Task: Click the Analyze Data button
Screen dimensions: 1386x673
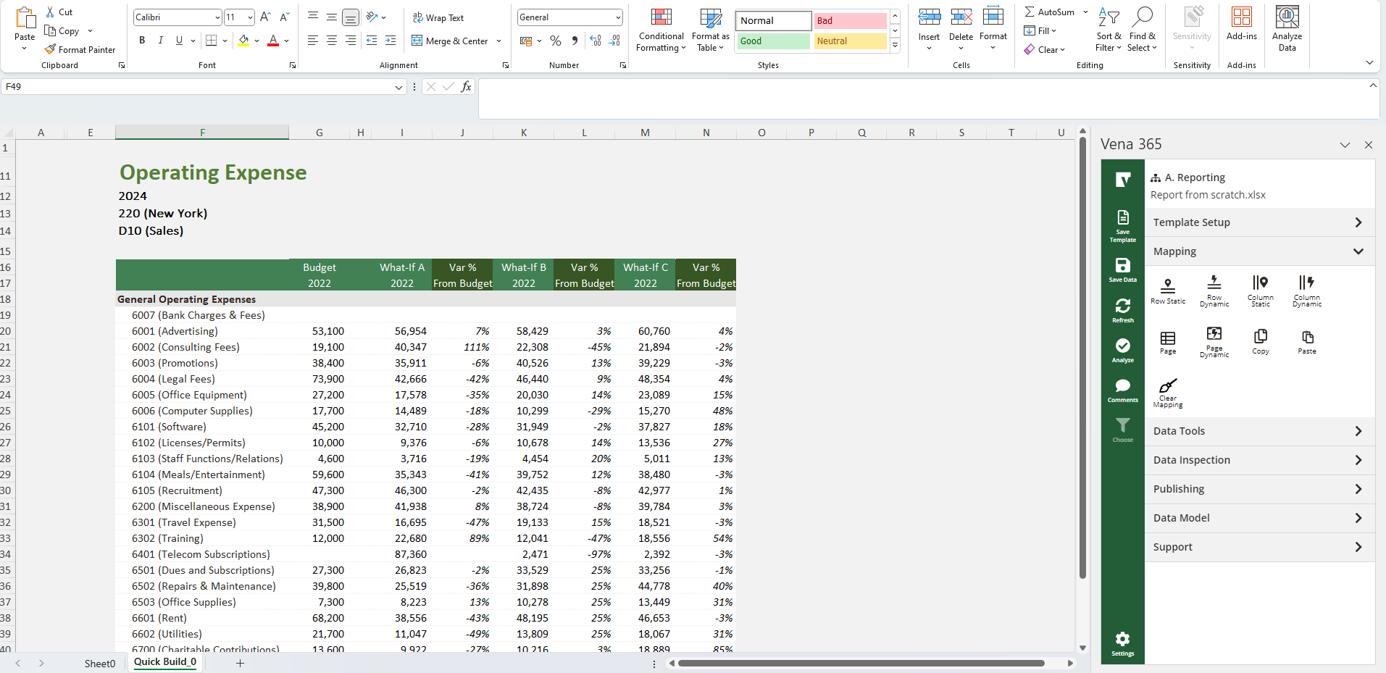Action: [x=1286, y=29]
